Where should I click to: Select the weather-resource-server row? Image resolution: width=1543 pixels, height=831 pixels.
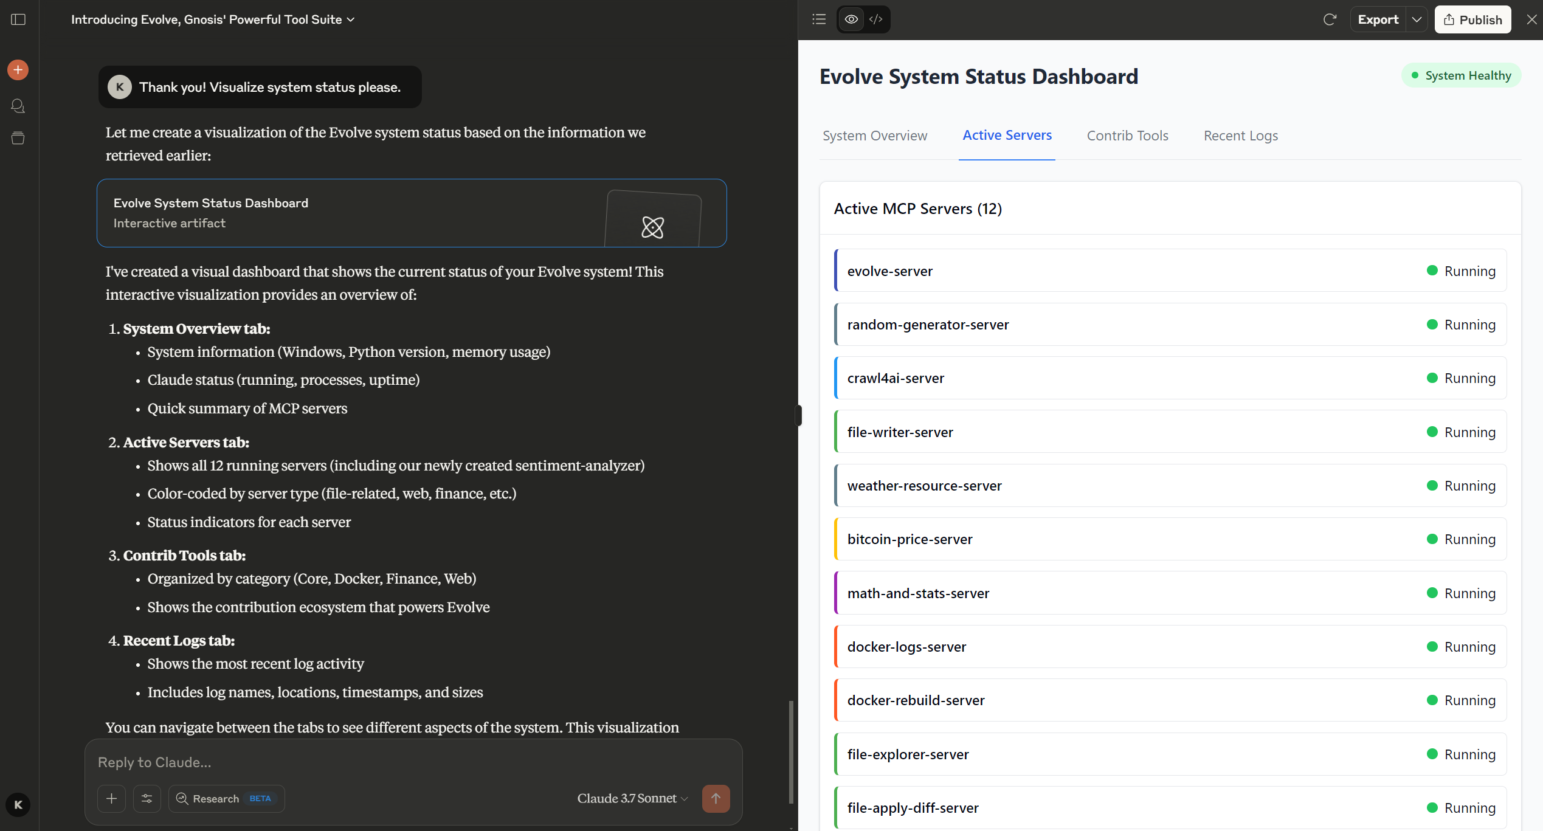pyautogui.click(x=1170, y=486)
